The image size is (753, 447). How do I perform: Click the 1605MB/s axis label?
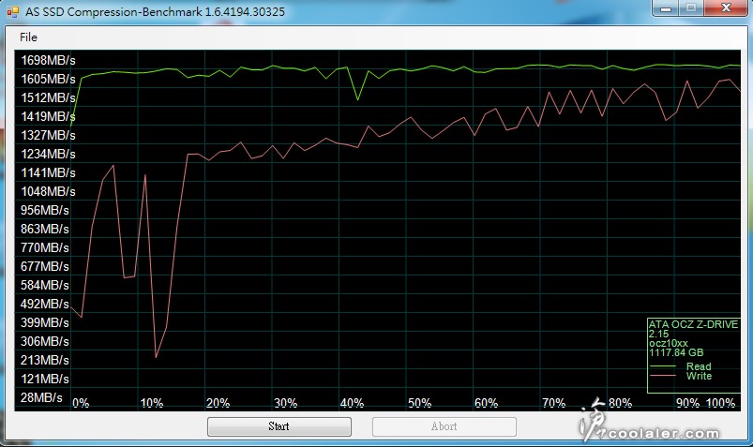48,80
